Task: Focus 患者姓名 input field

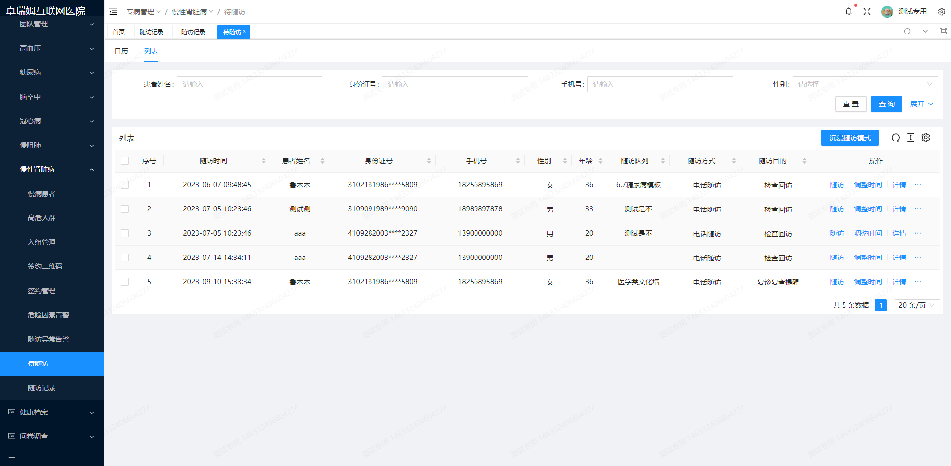Action: 250,84
